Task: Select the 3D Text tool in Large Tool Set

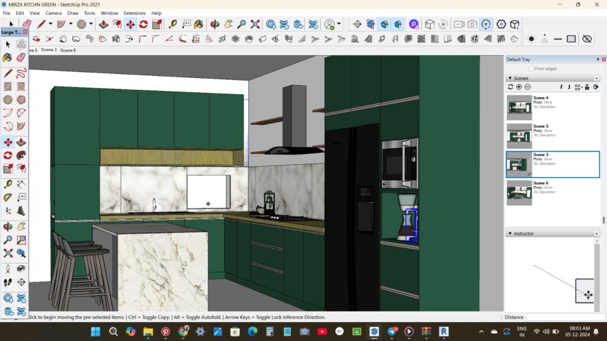Action: pyautogui.click(x=21, y=211)
